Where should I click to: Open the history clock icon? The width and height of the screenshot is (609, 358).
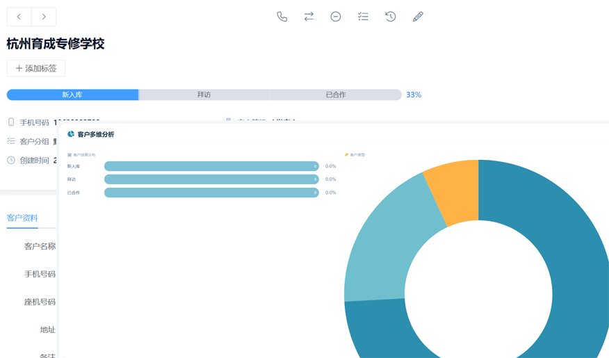(x=391, y=17)
